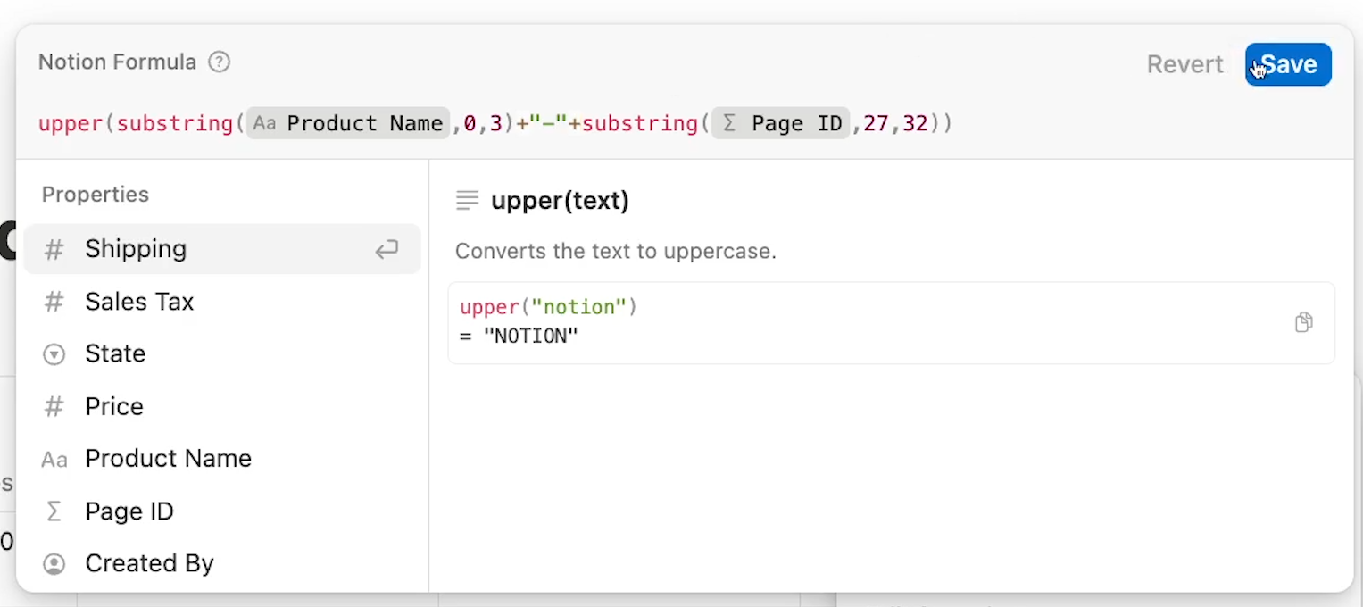The height and width of the screenshot is (607, 1363).
Task: Select the Sales Tax property
Action: (222, 302)
